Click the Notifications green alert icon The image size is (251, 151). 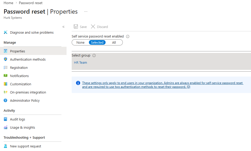pyautogui.click(x=5, y=76)
